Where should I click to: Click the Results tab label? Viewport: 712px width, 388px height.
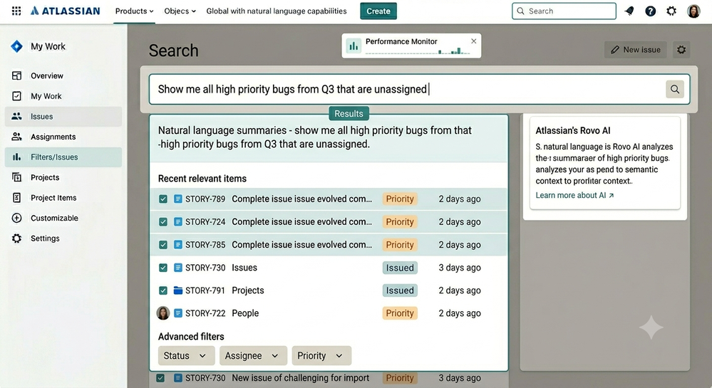pyautogui.click(x=349, y=113)
